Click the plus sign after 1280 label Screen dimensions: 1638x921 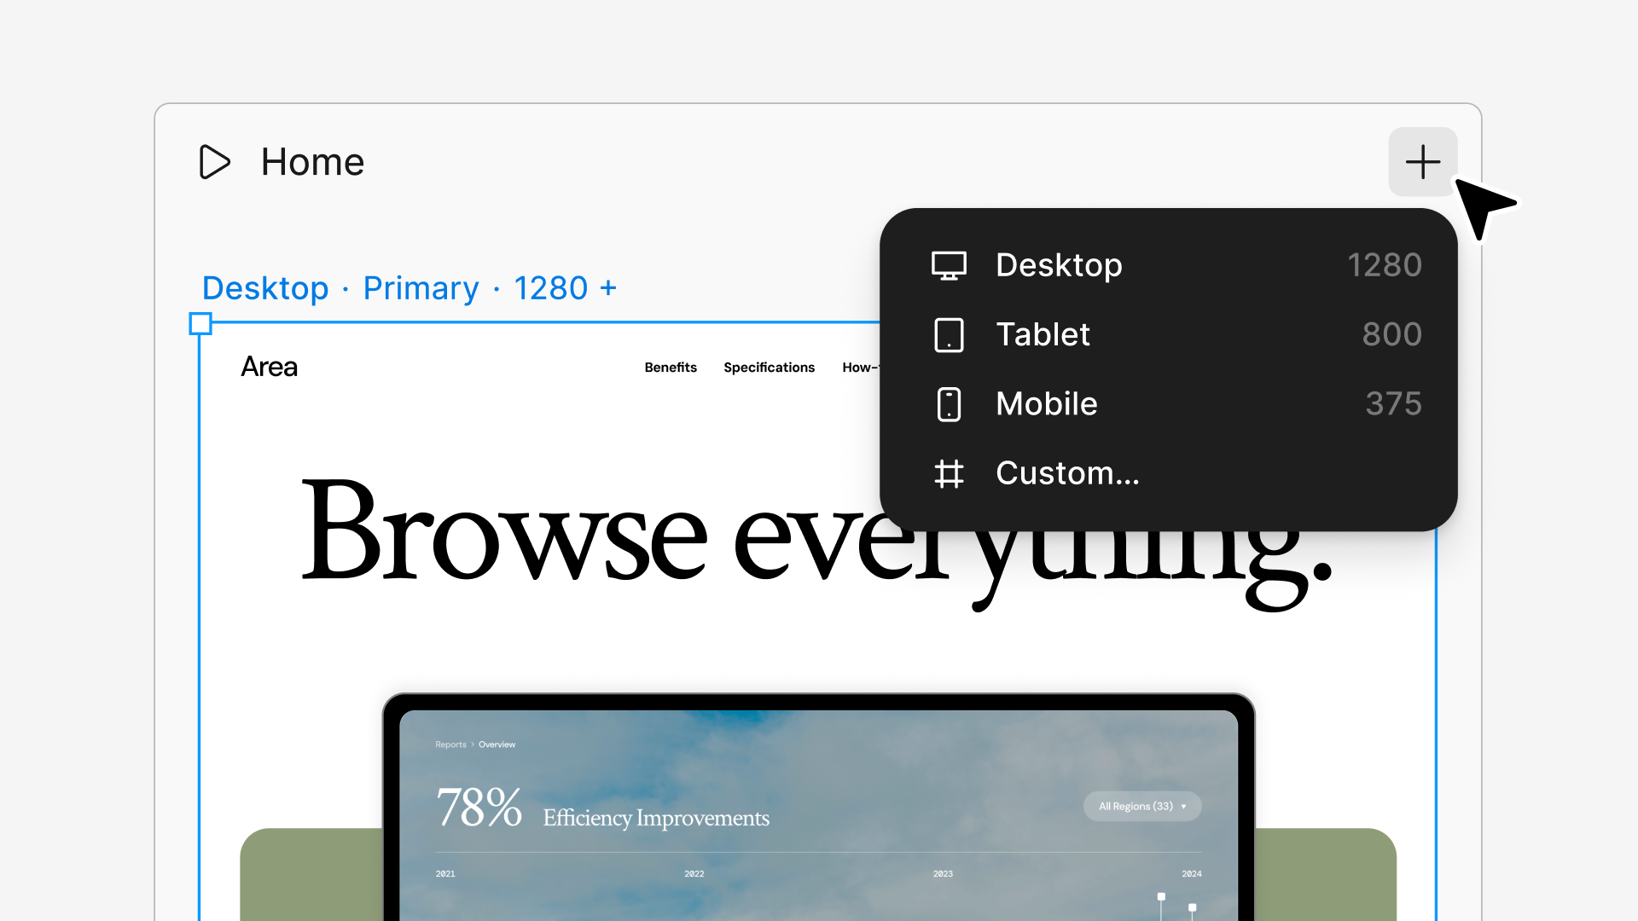(608, 288)
